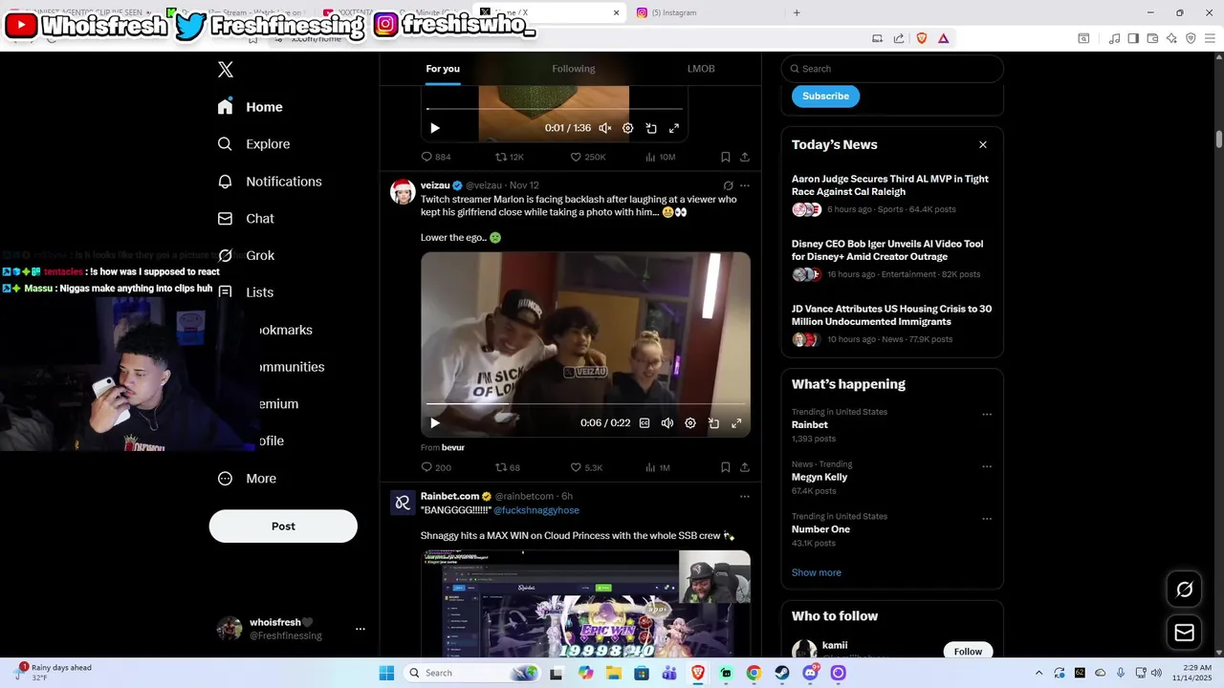Enter fullscreen on the top video
The image size is (1224, 688).
point(674,128)
